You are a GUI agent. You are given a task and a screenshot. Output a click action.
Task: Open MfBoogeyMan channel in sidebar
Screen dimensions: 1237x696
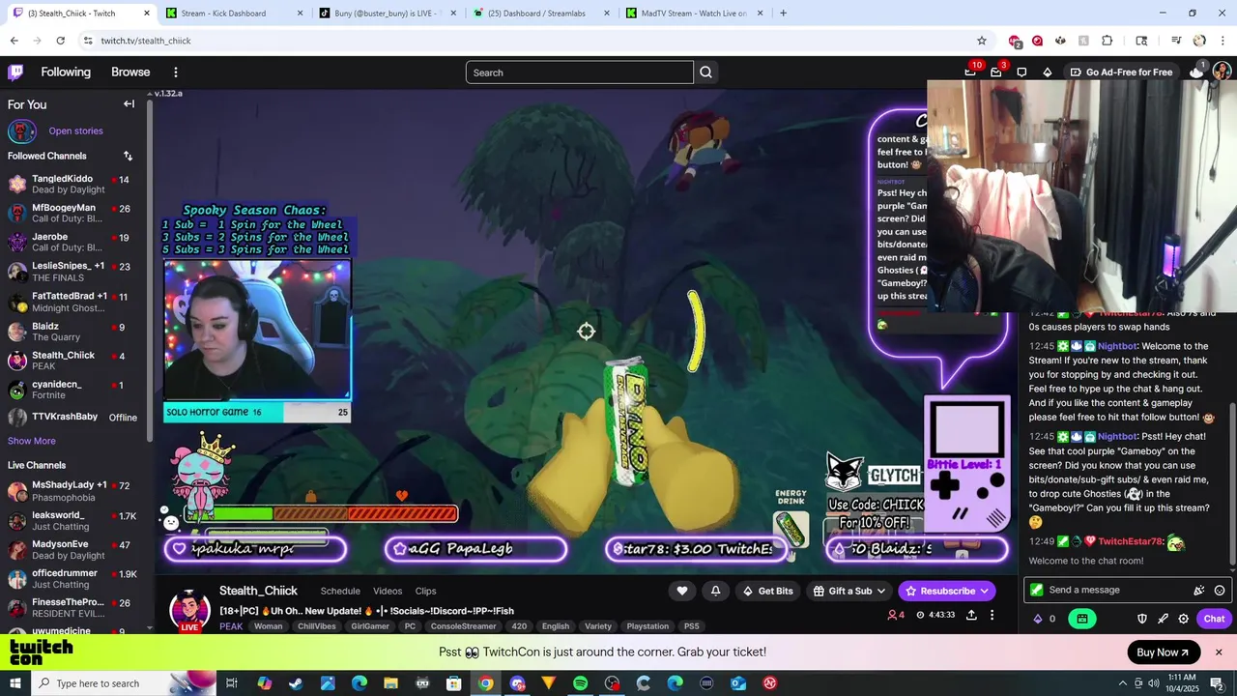click(72, 213)
